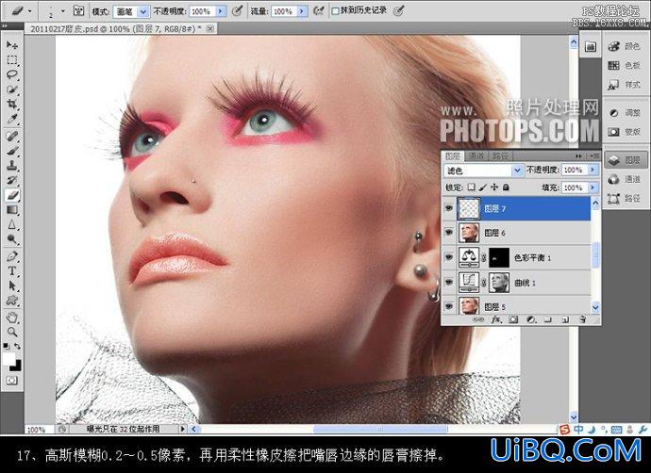Add a layer mask
651x473 pixels.
click(x=513, y=319)
